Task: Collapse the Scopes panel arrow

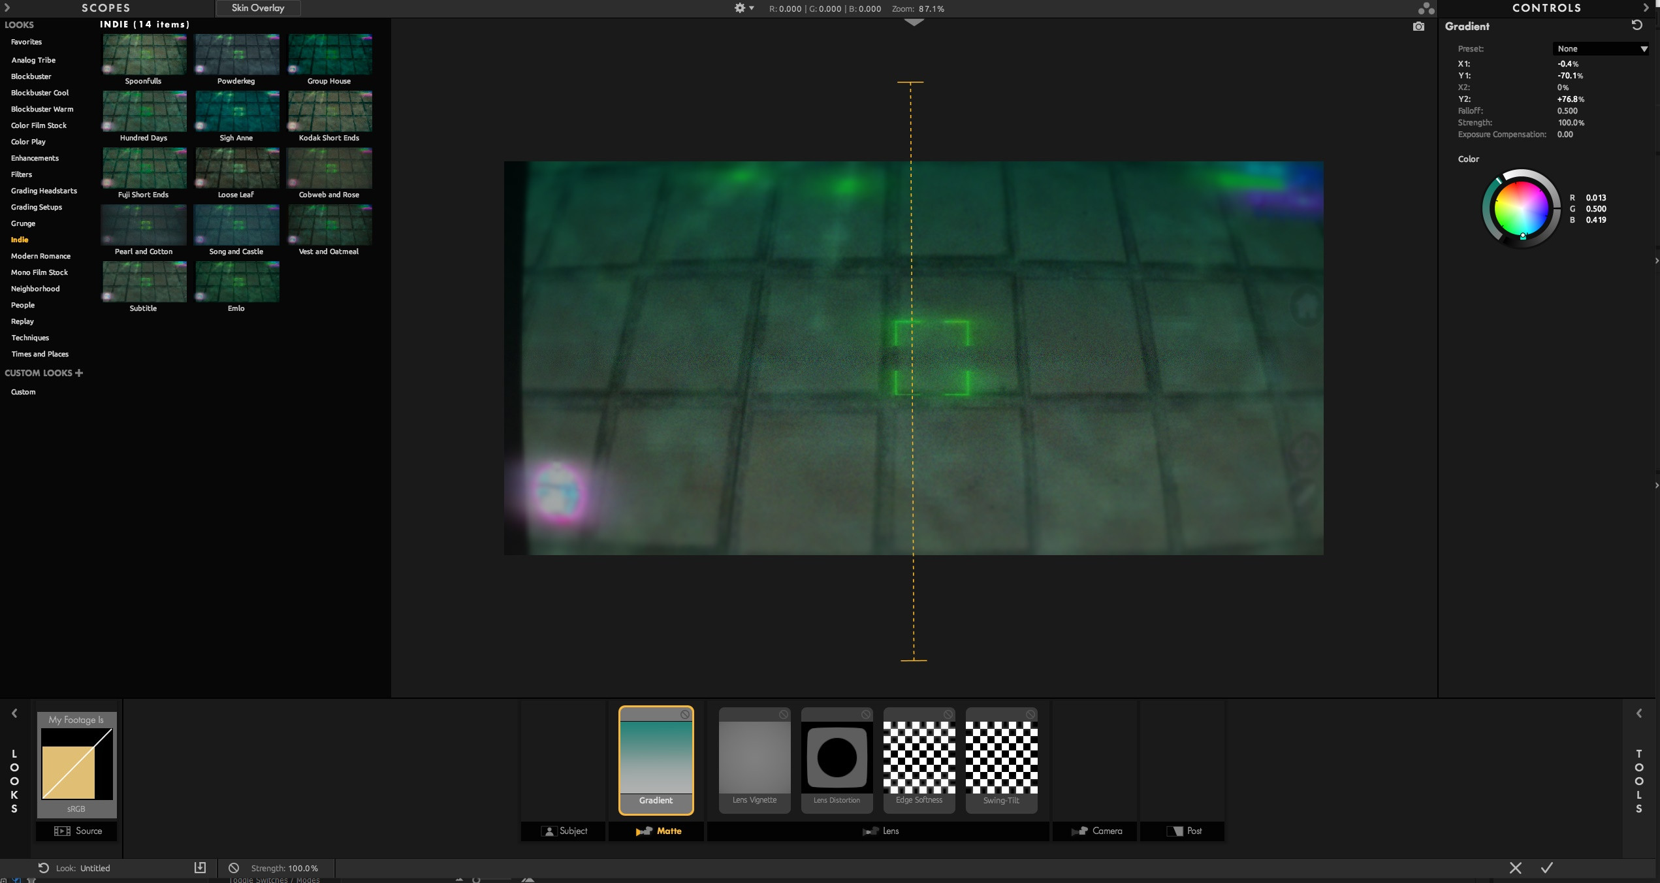Action: click(7, 7)
